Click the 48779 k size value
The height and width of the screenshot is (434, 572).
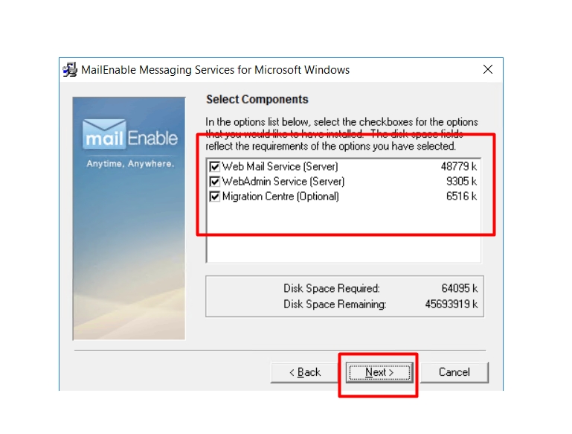coord(458,167)
